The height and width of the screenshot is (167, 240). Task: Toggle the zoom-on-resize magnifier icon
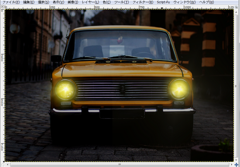click(237, 7)
